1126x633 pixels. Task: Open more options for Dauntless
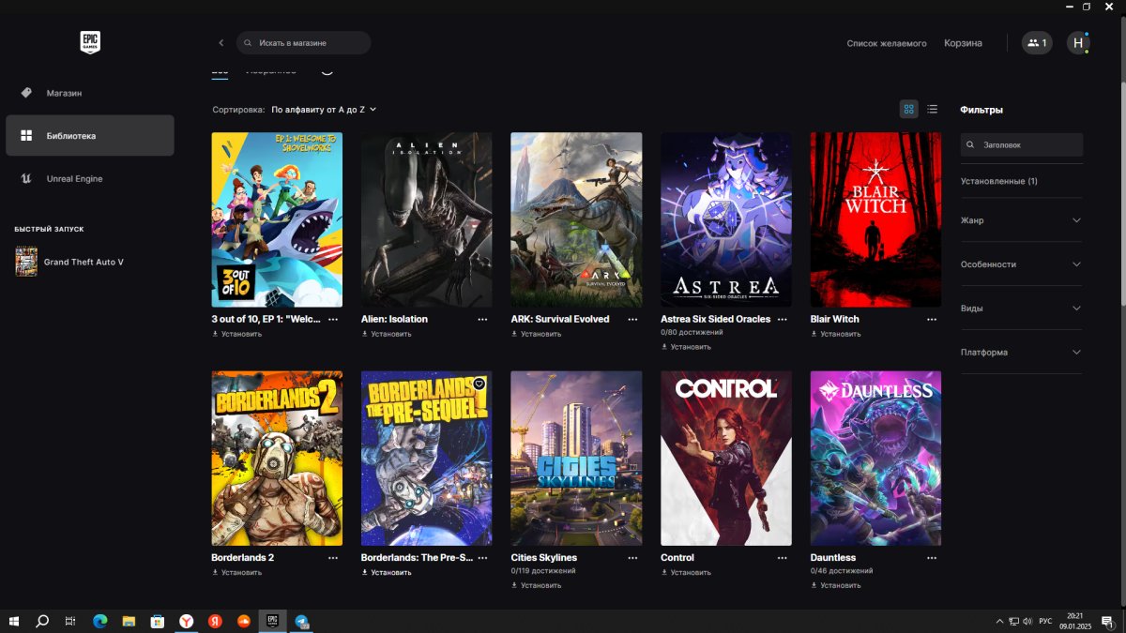(x=932, y=557)
